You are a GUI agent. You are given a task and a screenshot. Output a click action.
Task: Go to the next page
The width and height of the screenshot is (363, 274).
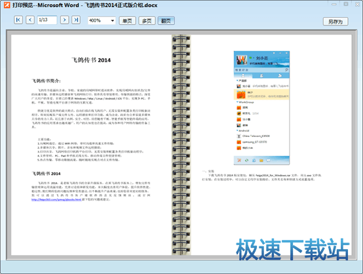[65, 20]
